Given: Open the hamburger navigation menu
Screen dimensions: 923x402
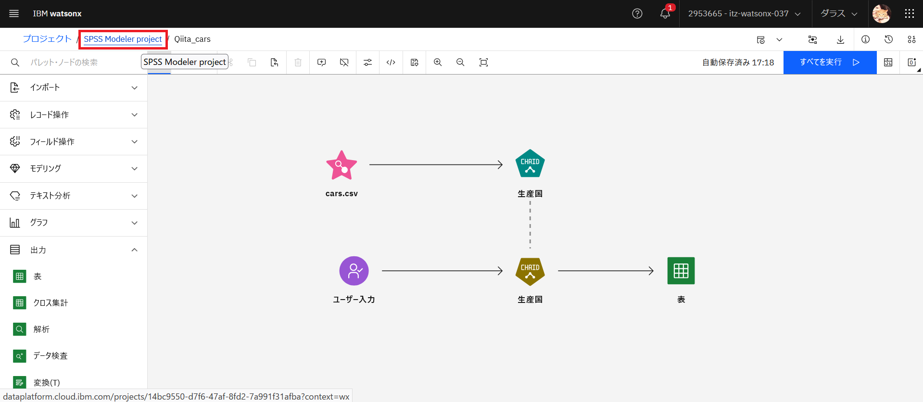Looking at the screenshot, I should coord(14,13).
